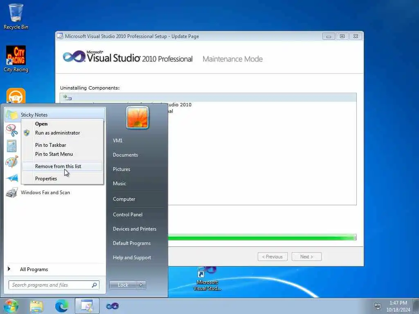This screenshot has height=314, width=419.
Task: Open Devices and Printers
Action: (135, 229)
